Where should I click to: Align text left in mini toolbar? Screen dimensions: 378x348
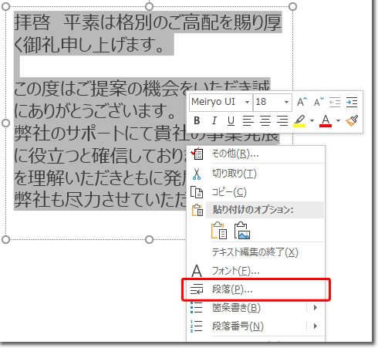pos(248,120)
